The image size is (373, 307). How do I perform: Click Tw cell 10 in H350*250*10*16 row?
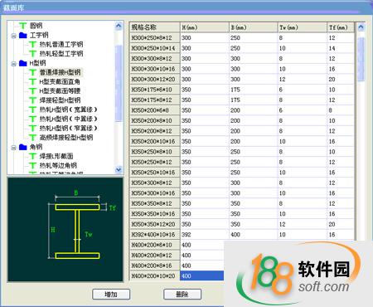pyautogui.click(x=303, y=173)
